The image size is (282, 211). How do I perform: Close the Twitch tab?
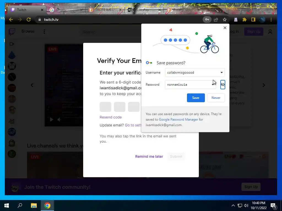pos(42,10)
